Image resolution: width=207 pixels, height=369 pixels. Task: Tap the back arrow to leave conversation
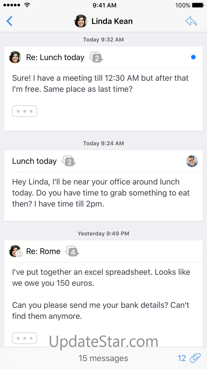(x=9, y=21)
